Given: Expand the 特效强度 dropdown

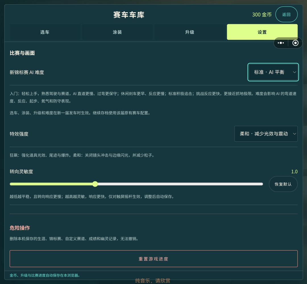Looking at the screenshot, I should [266, 134].
